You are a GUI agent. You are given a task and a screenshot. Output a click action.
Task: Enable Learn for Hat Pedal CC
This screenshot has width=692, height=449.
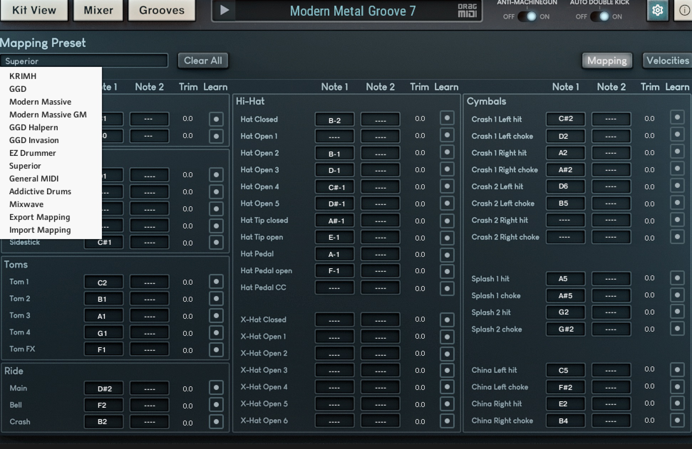(x=447, y=288)
